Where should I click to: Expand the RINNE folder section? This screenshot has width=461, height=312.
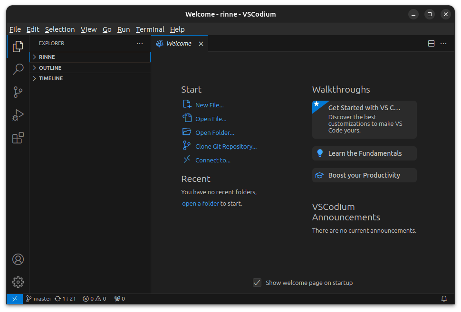point(47,57)
